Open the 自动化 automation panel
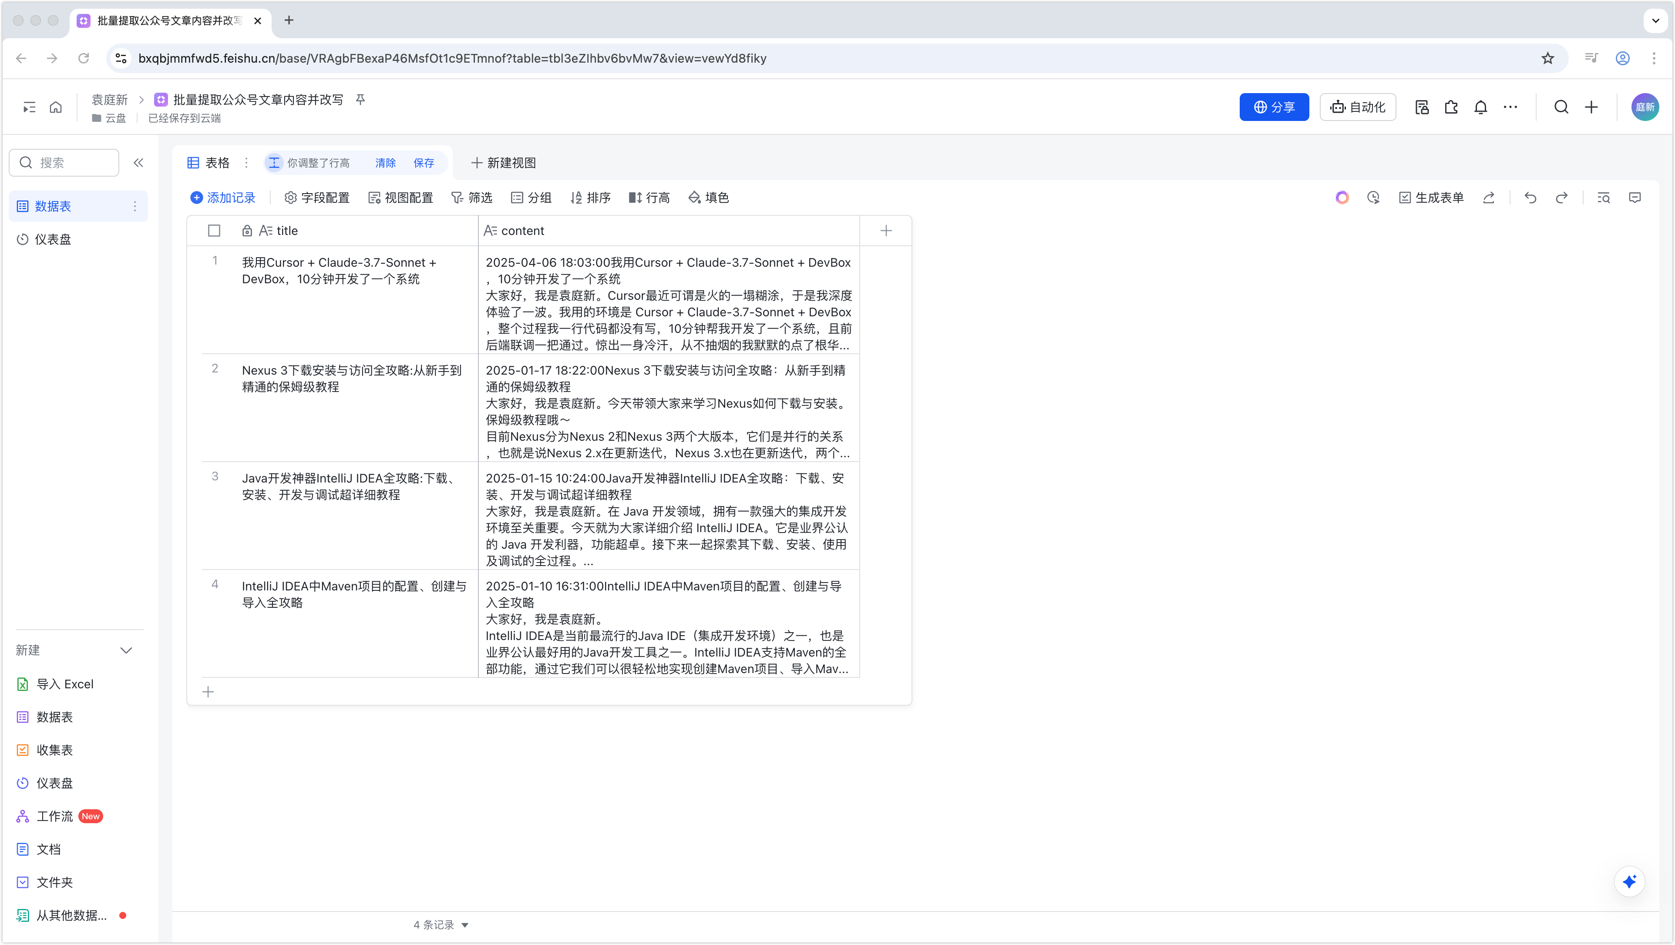 tap(1358, 107)
